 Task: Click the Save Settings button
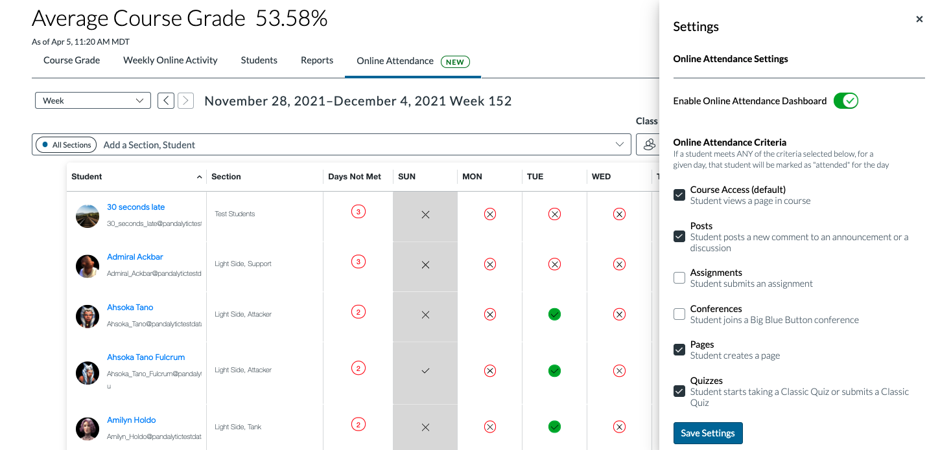tap(708, 433)
